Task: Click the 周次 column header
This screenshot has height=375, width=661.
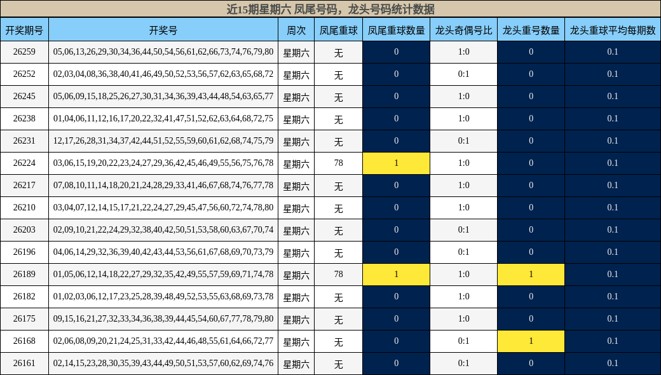Action: (296, 30)
